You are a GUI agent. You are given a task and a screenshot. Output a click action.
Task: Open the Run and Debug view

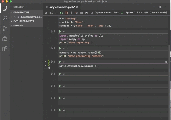(x=5, y=39)
